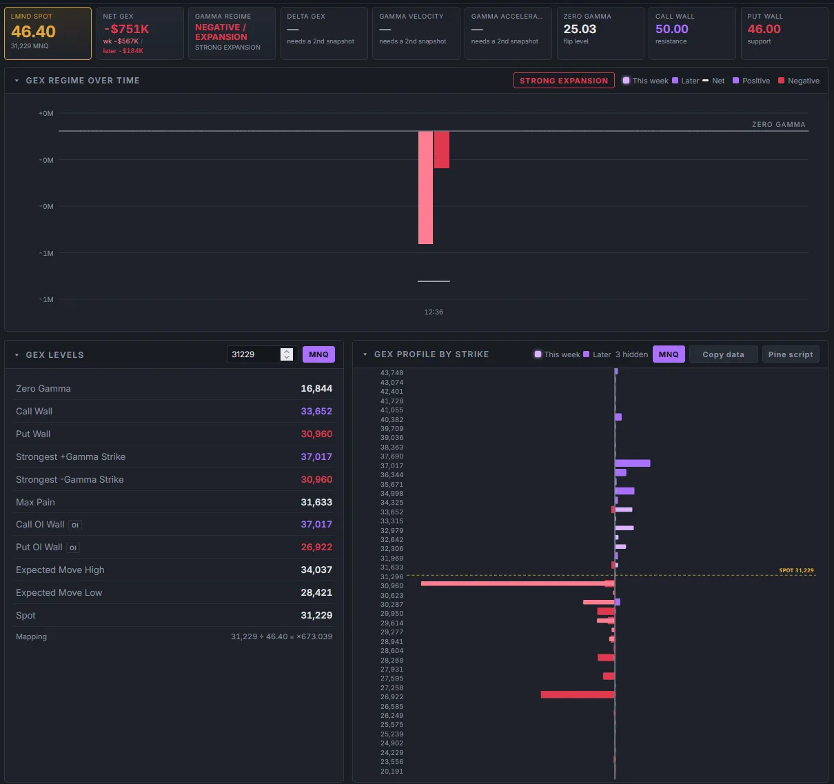Screen dimensions: 834x784
Task: Collapse the GEX Regime Over Time panel
Action: pyautogui.click(x=17, y=81)
